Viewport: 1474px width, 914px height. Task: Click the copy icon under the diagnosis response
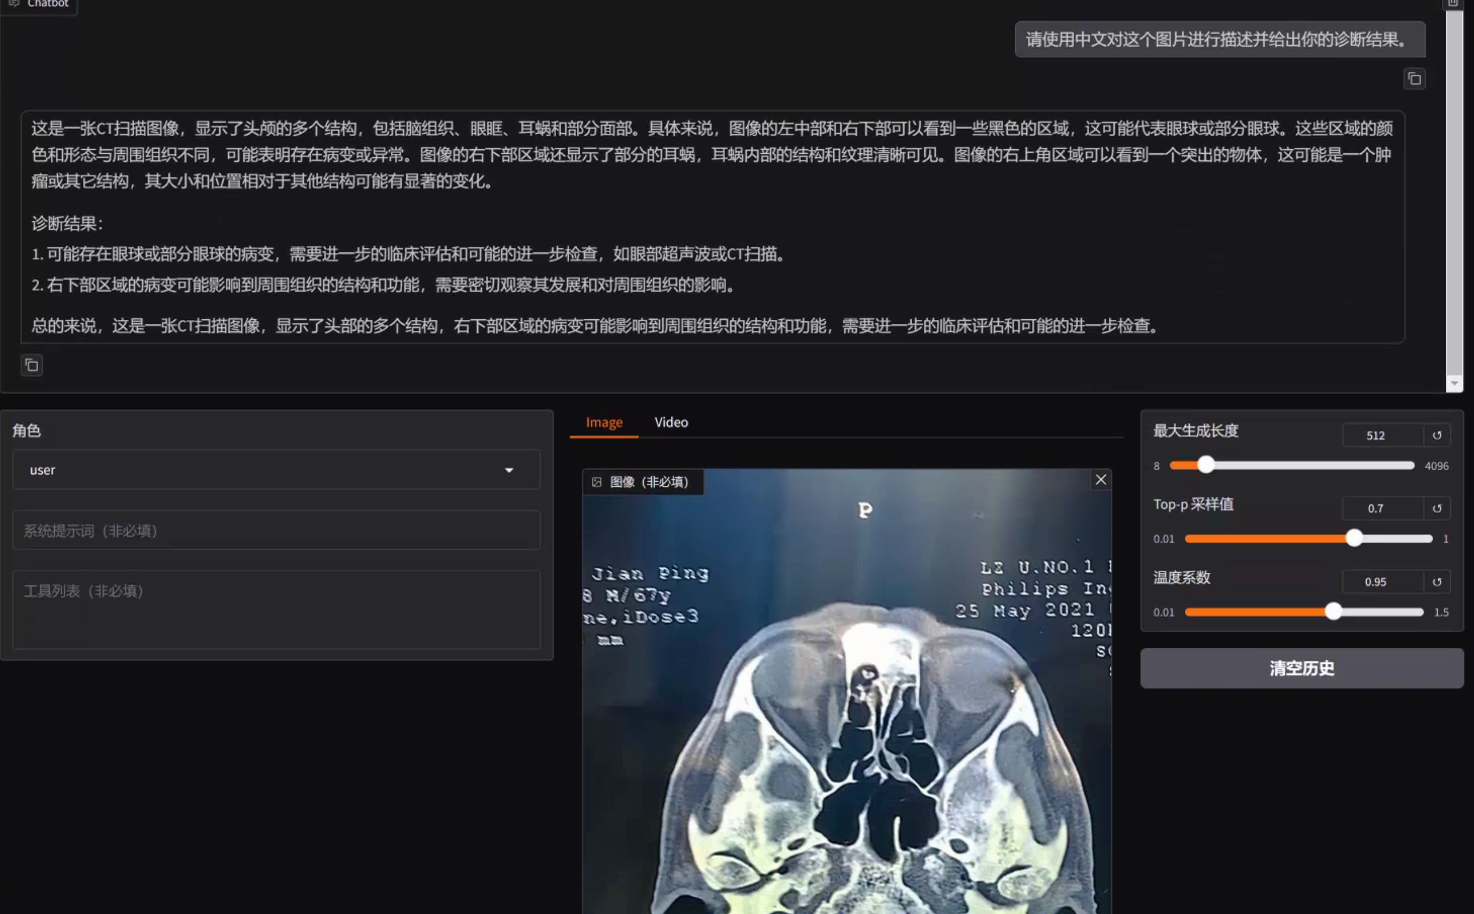coord(32,365)
